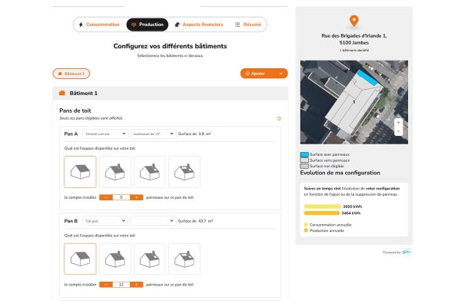This screenshot has width=461, height=307.
Task: Click the Surface avec panneaux legend swatch
Action: (x=304, y=154)
